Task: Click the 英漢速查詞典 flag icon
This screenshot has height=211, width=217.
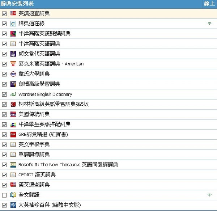Action: 13,13
